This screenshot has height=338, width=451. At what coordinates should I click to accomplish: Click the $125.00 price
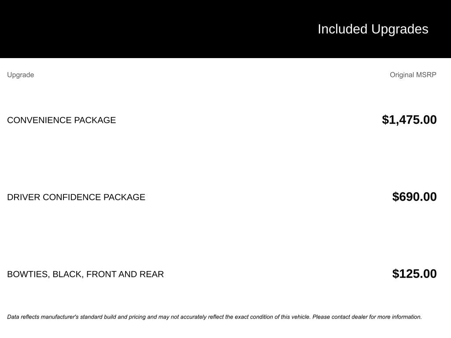point(414,274)
